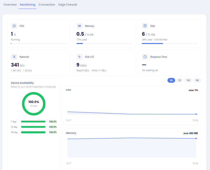Click the Disk usage progress bar

click(170, 44)
